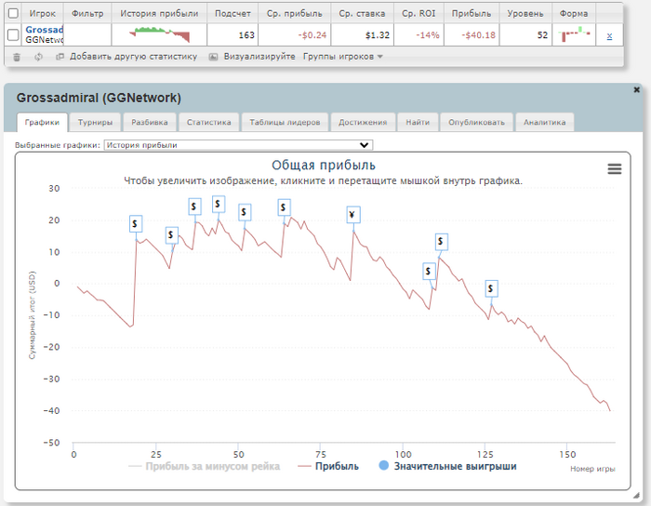Open the Grossadmiral player link
The width and height of the screenshot is (651, 506).
(45, 30)
